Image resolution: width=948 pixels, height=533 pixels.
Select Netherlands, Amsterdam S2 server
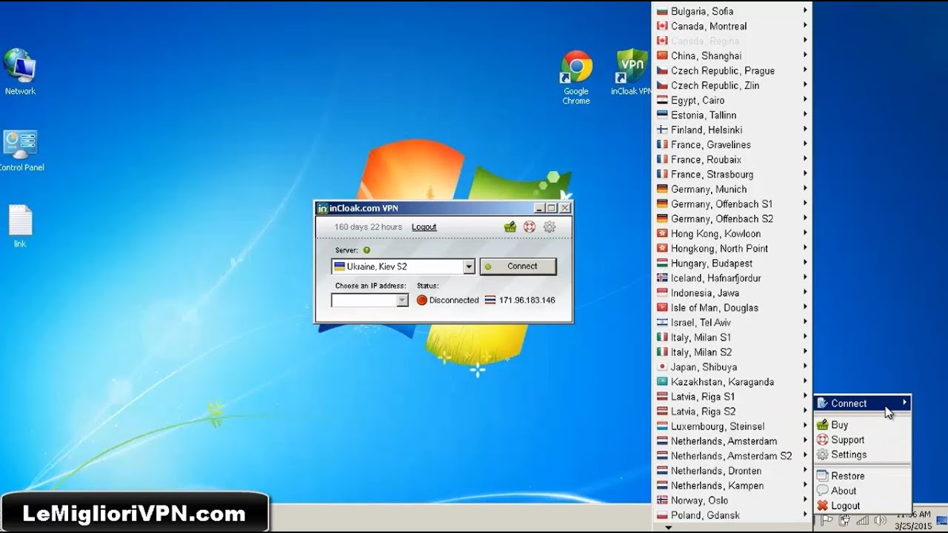click(732, 455)
